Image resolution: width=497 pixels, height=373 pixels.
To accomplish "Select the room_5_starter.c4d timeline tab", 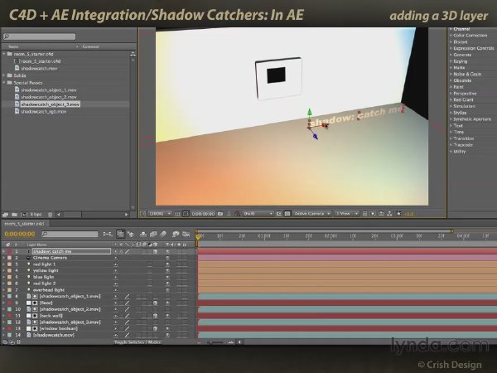I will pyautogui.click(x=24, y=224).
